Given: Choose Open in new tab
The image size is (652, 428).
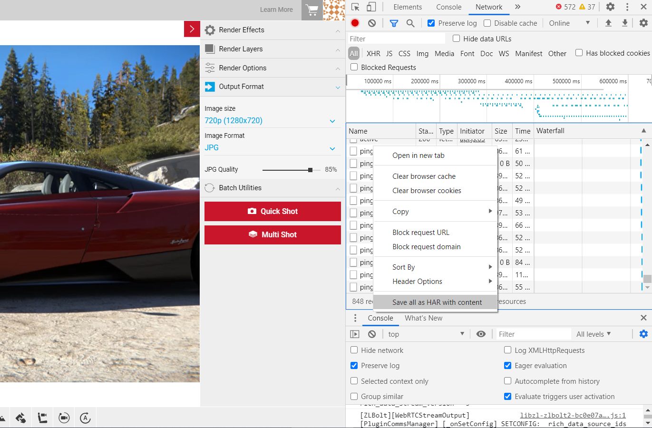Looking at the screenshot, I should [x=436, y=156].
